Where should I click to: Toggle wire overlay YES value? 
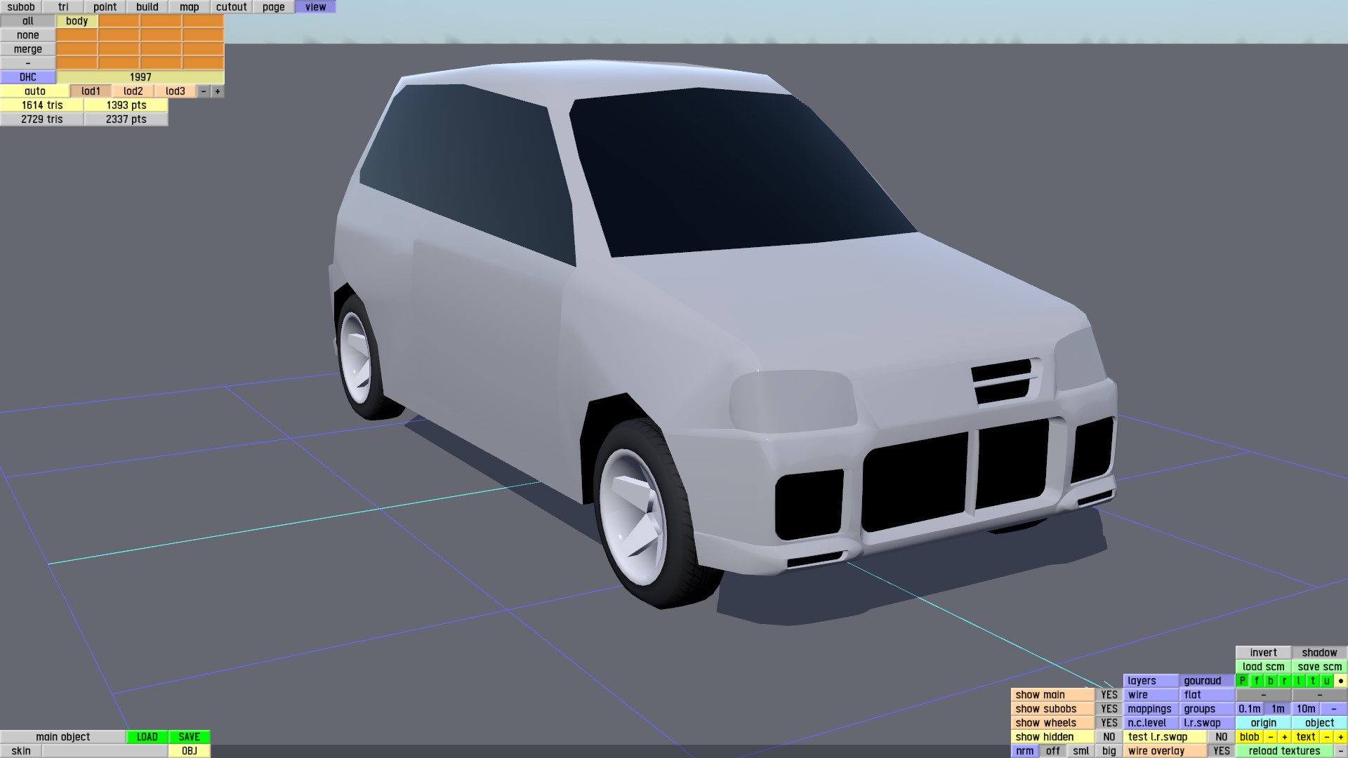pyautogui.click(x=1221, y=751)
